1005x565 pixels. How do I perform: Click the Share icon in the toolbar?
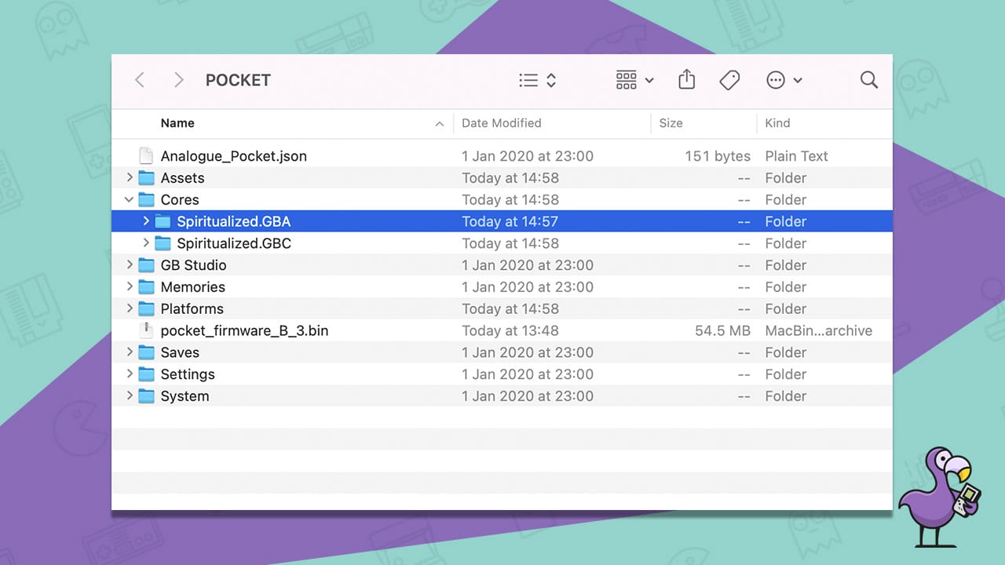[686, 79]
